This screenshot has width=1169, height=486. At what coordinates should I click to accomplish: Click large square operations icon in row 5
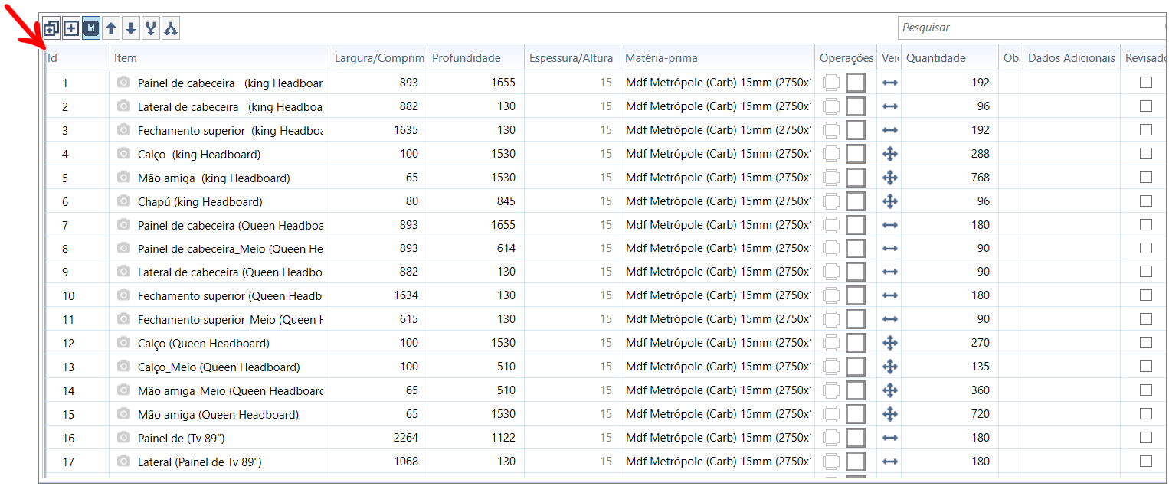pos(856,178)
